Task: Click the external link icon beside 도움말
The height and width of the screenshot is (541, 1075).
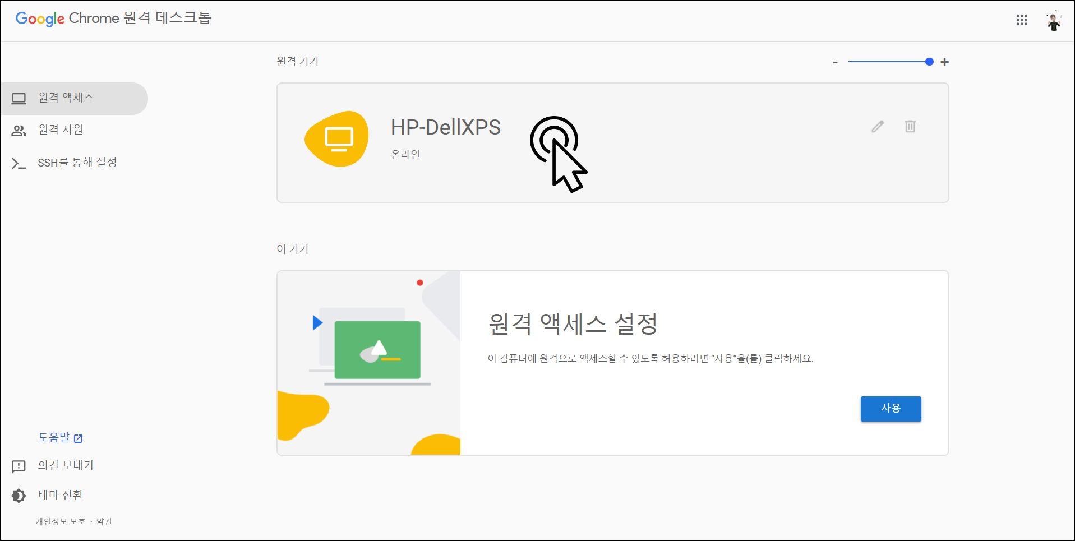Action: (x=78, y=438)
